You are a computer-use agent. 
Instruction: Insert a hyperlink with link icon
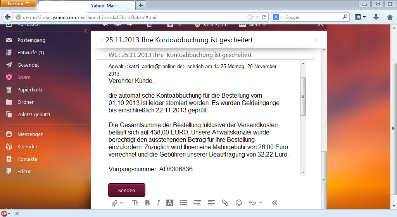tap(225, 203)
